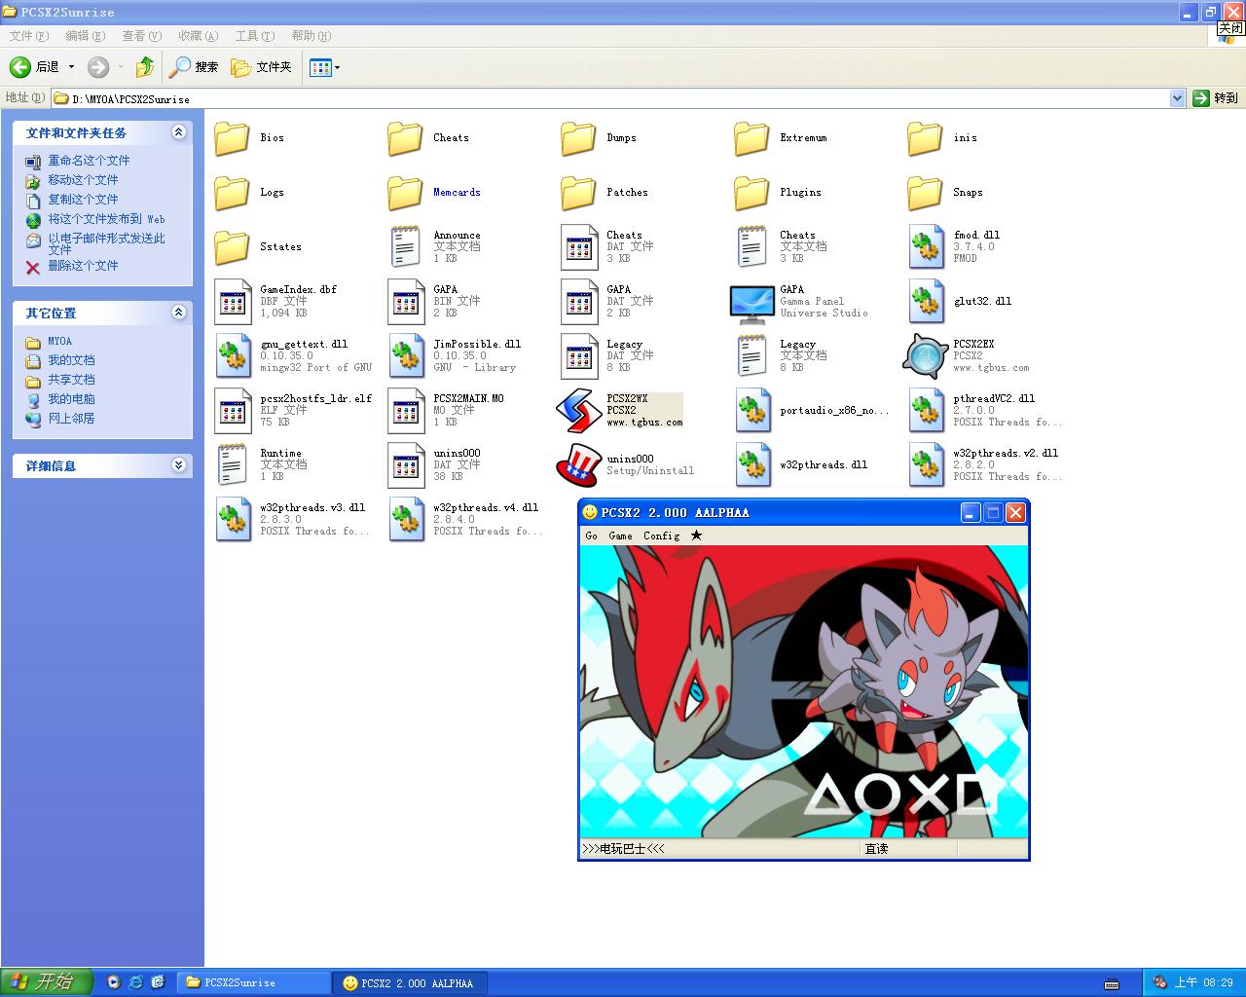
Task: Select the unins000 Setup/Uninstall icon
Action: [x=578, y=465]
